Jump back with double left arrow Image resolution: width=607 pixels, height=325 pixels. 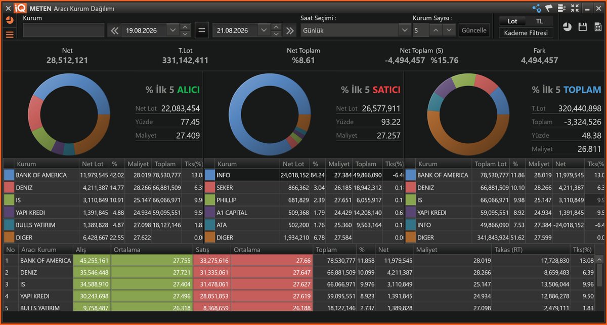pos(114,30)
